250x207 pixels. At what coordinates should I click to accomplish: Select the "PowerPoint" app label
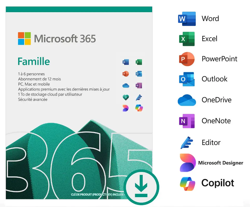[220, 59]
